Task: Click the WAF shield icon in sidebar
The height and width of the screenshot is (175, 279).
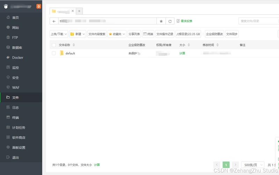Action: pos(8,87)
